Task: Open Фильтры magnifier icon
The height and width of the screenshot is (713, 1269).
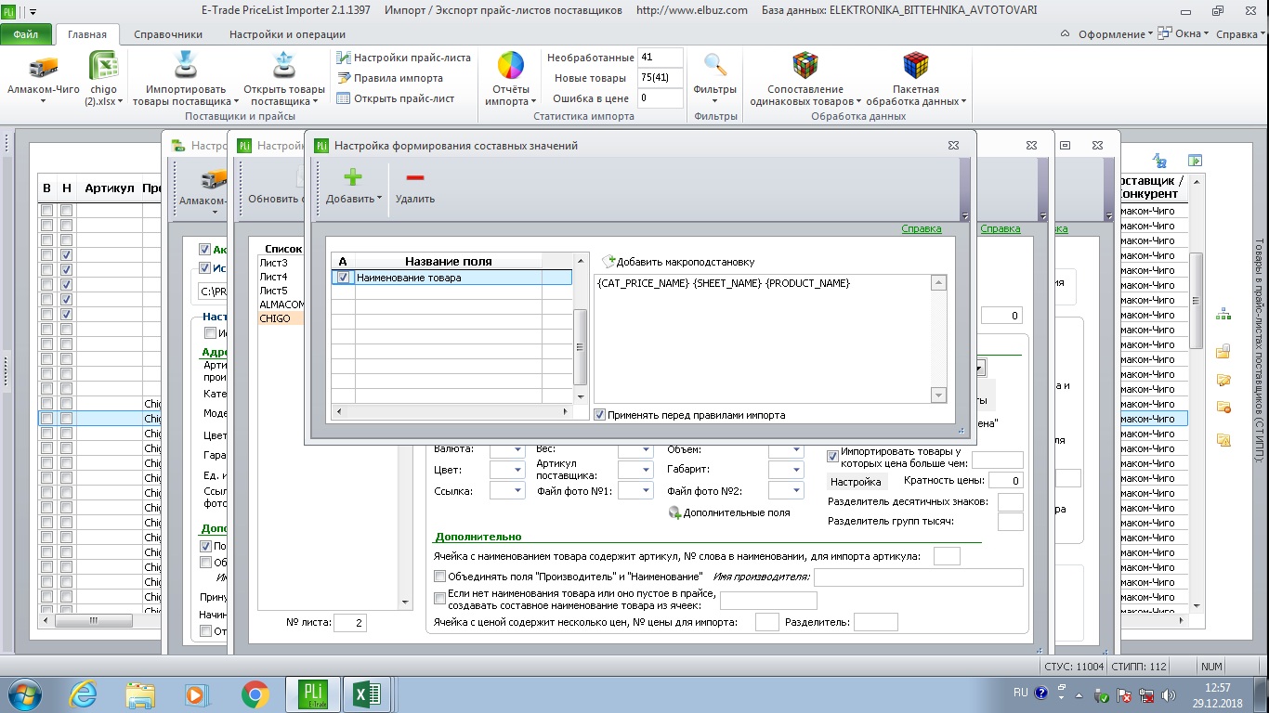Action: 714,65
